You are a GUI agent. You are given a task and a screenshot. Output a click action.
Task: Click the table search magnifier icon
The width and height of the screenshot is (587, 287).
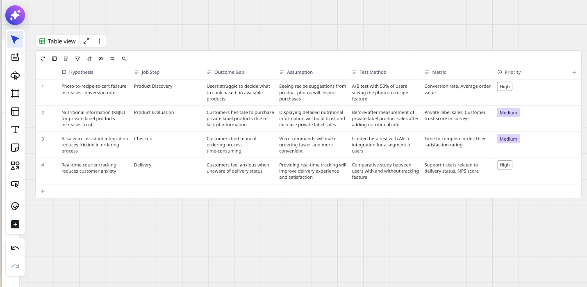click(x=124, y=59)
